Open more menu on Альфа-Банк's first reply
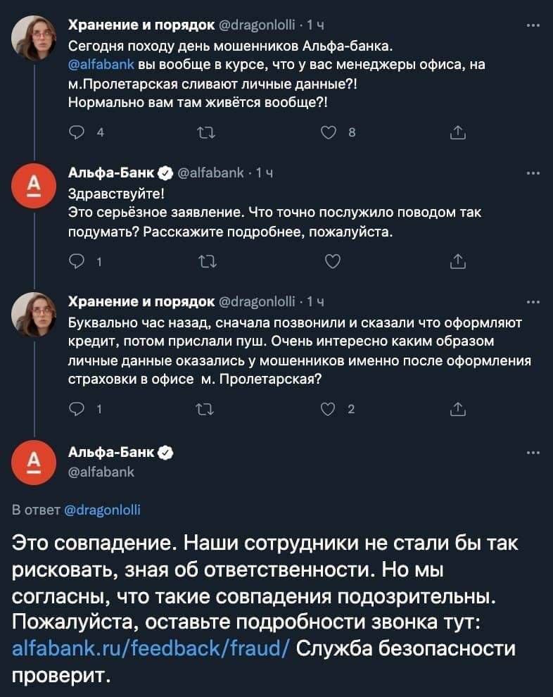The height and width of the screenshot is (697, 553). (533, 173)
